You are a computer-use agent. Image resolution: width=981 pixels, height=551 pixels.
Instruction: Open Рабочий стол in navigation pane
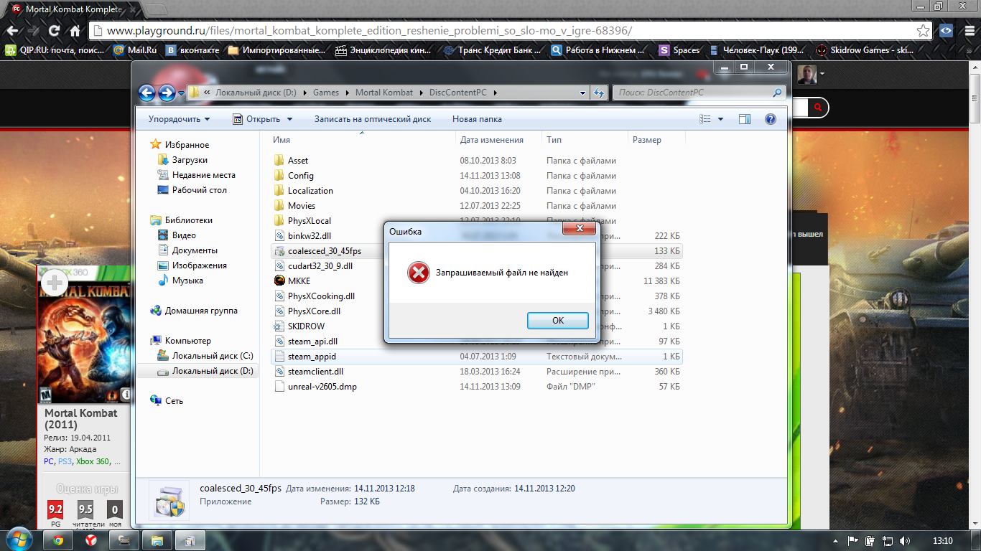199,190
